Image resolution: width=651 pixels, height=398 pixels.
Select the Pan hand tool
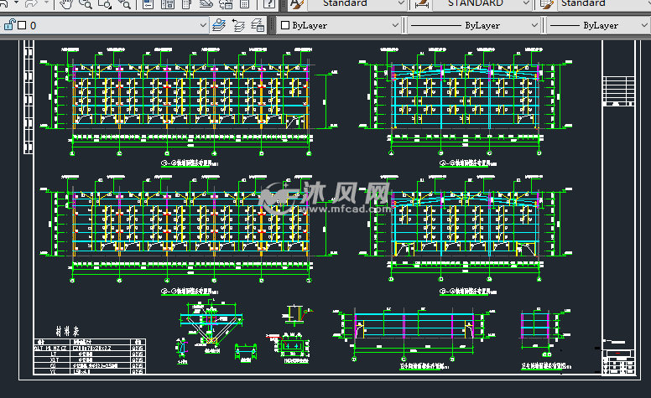coord(67,4)
